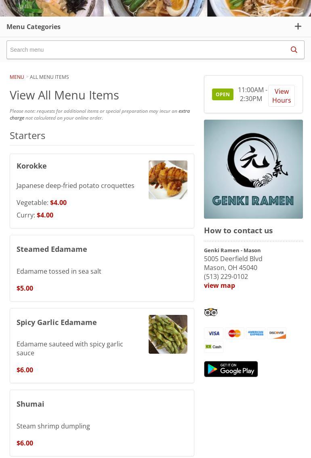
Task: Click the Cash payment icon
Action: pos(214,347)
